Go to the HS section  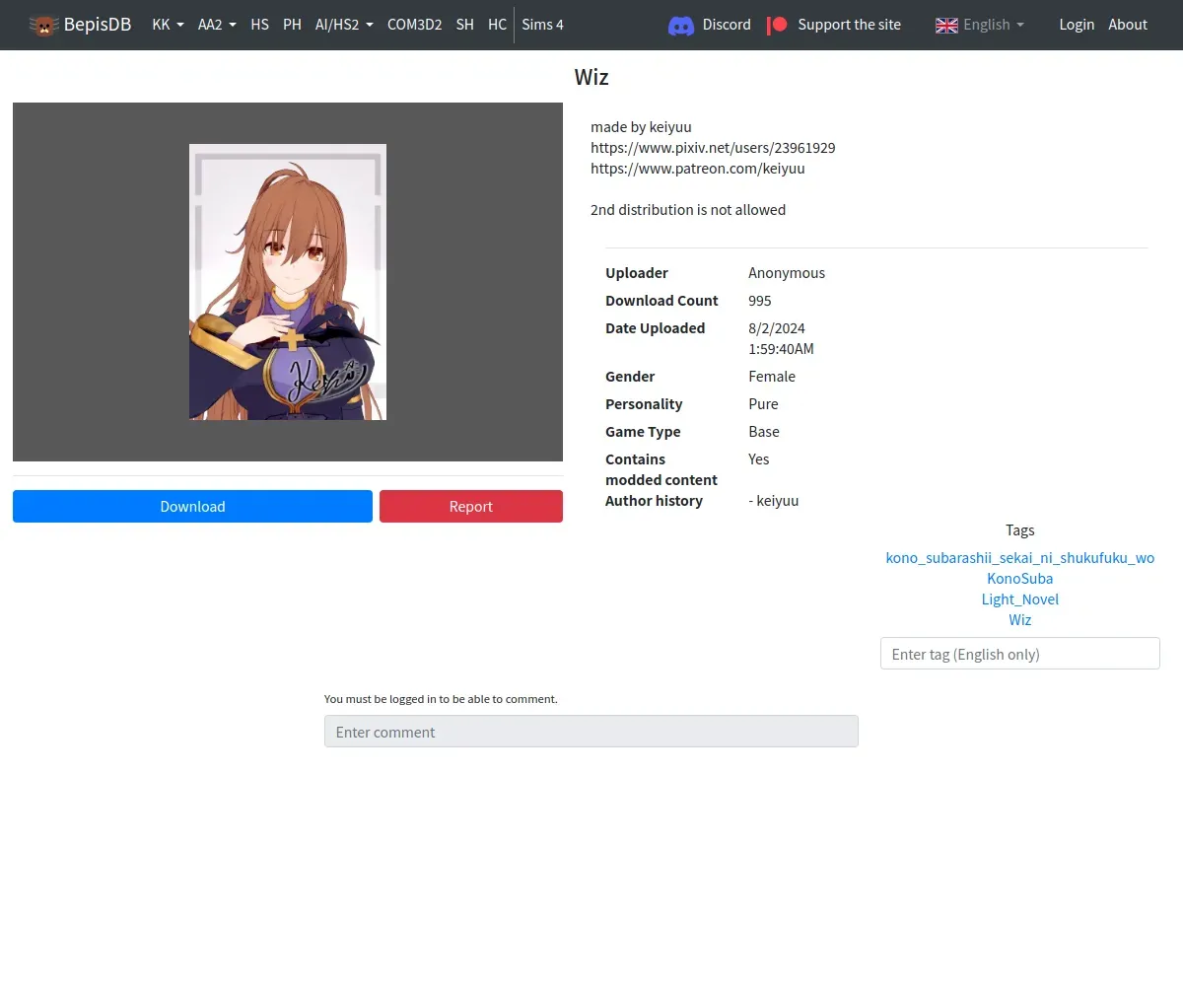point(260,25)
